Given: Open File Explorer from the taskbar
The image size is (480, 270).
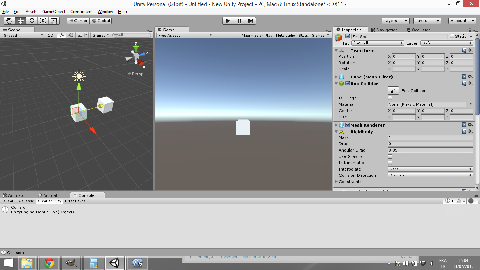Looking at the screenshot, I should coord(27,263).
